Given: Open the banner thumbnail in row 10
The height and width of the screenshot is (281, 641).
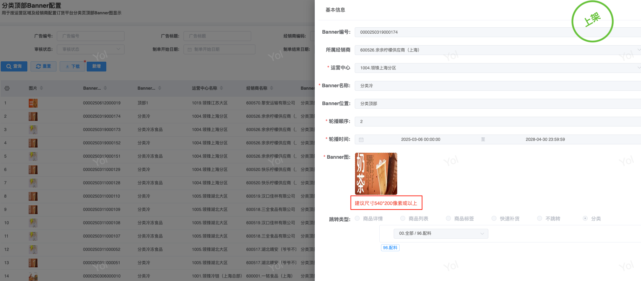Looking at the screenshot, I should click(33, 223).
